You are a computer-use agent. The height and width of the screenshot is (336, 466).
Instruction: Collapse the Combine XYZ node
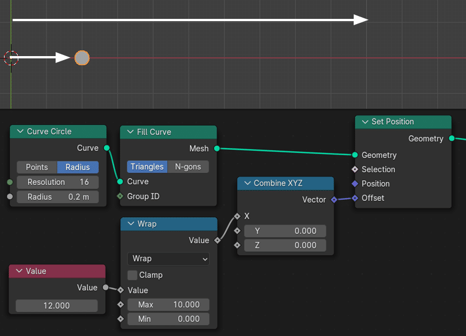(247, 183)
